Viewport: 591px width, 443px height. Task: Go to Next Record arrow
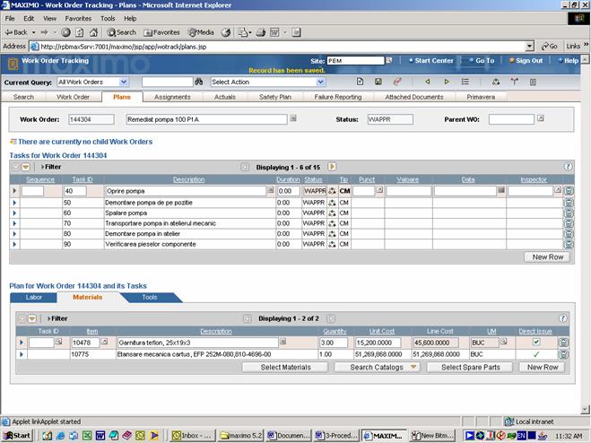[x=447, y=82]
